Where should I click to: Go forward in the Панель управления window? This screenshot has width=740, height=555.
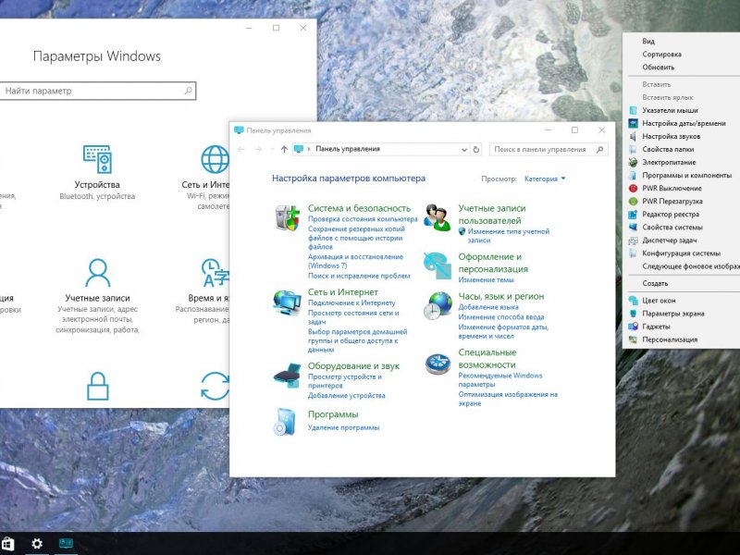pos(258,149)
